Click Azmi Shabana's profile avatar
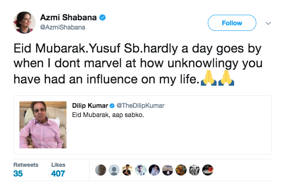Viewport: 290px width, 182px height. [24, 23]
